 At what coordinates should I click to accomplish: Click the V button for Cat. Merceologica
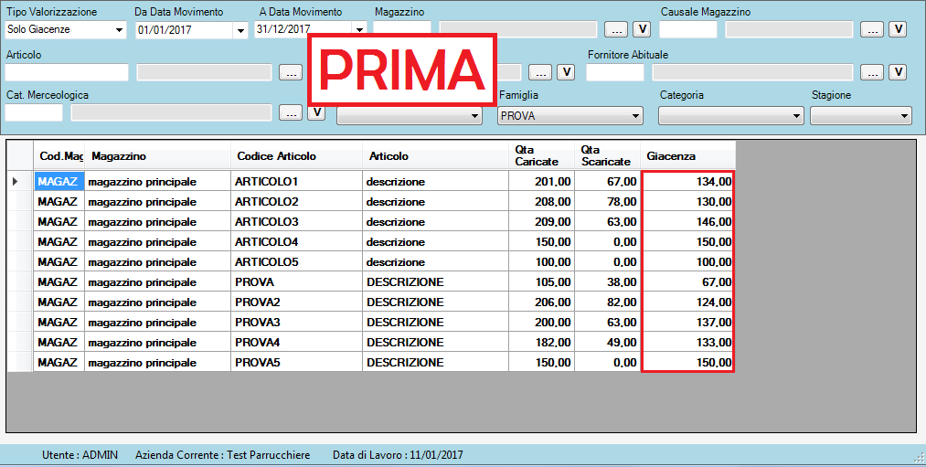click(316, 112)
